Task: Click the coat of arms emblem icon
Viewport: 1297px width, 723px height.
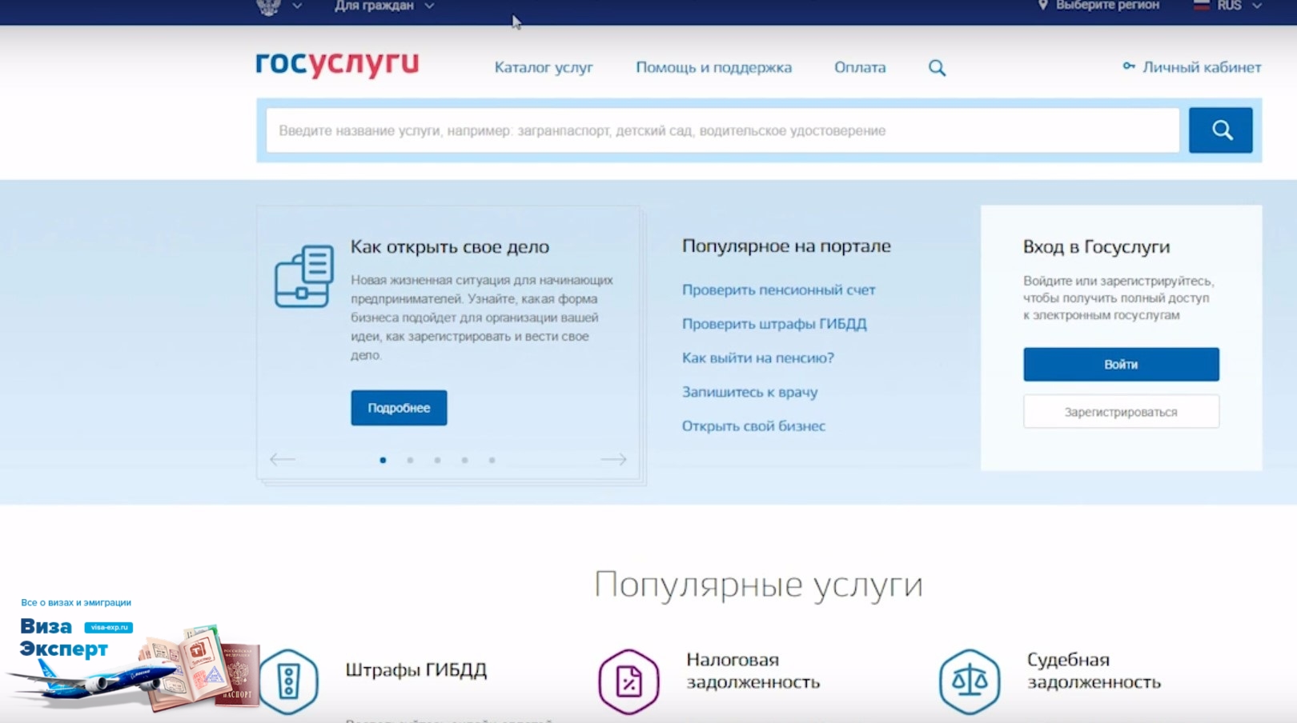Action: (x=269, y=6)
